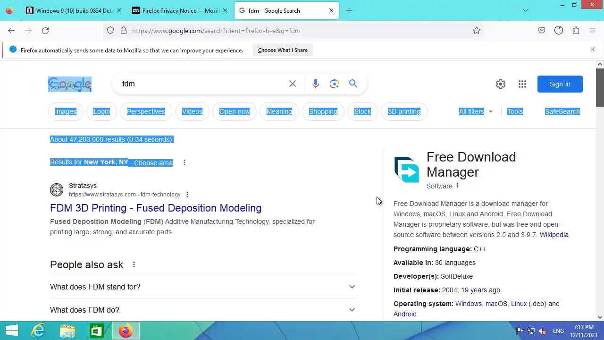The width and height of the screenshot is (604, 340).
Task: Select the Meaning filter chip
Action: 279,111
